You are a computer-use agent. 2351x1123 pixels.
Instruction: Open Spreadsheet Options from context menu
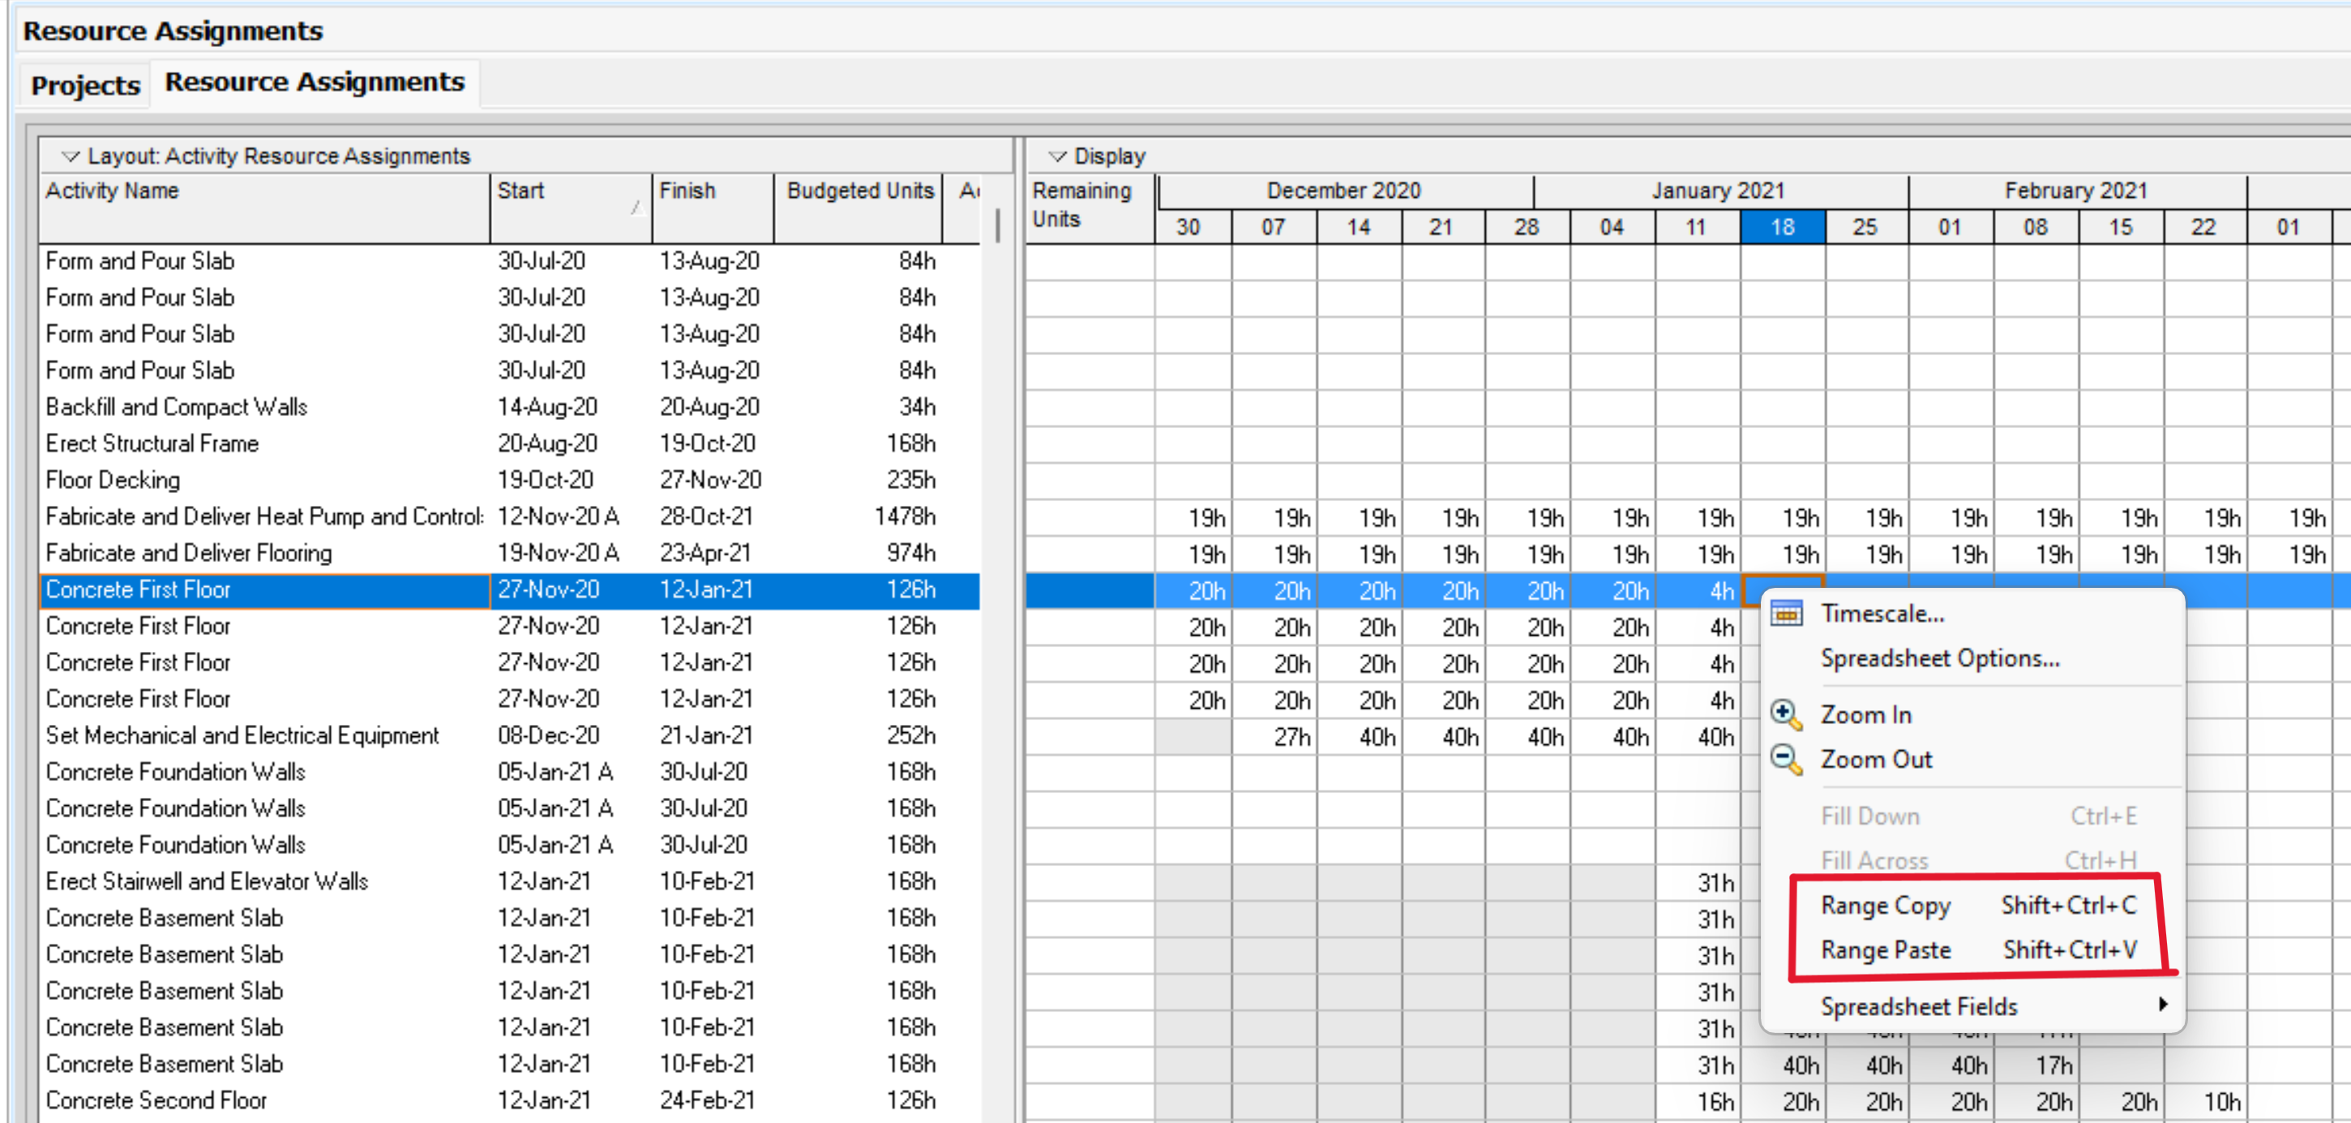point(1939,658)
